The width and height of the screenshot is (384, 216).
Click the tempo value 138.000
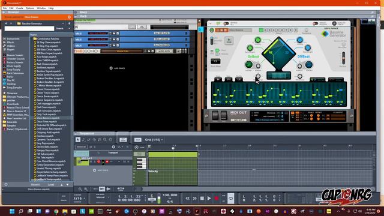click(170, 195)
